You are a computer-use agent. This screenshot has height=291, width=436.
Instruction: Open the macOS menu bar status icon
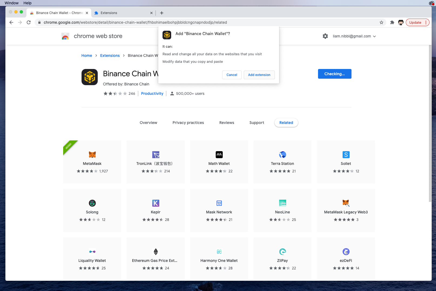click(431, 3)
